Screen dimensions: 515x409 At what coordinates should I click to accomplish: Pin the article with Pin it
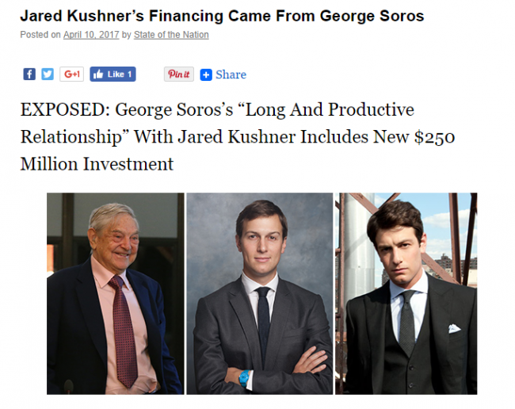pos(179,74)
